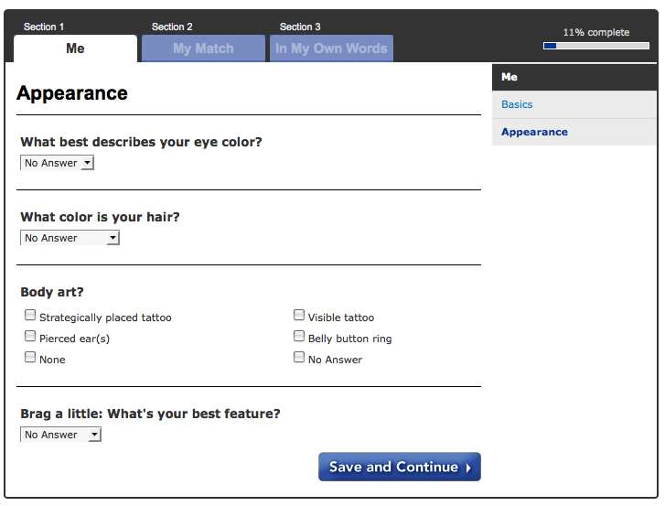The image size is (665, 506).
Task: Click the 11% complete label text
Action: pos(595,32)
